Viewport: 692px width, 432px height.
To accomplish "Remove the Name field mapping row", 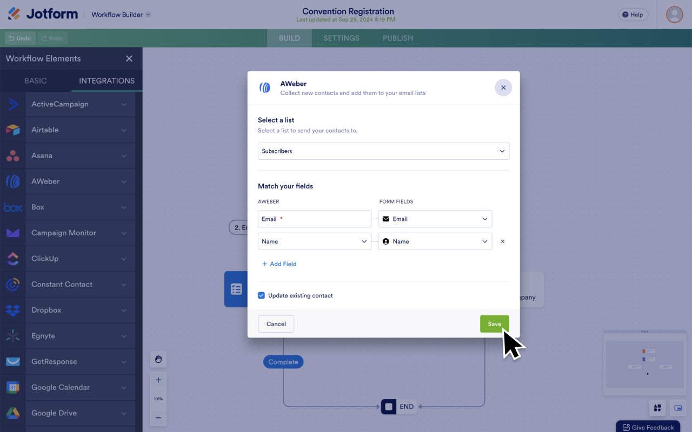I will point(502,241).
